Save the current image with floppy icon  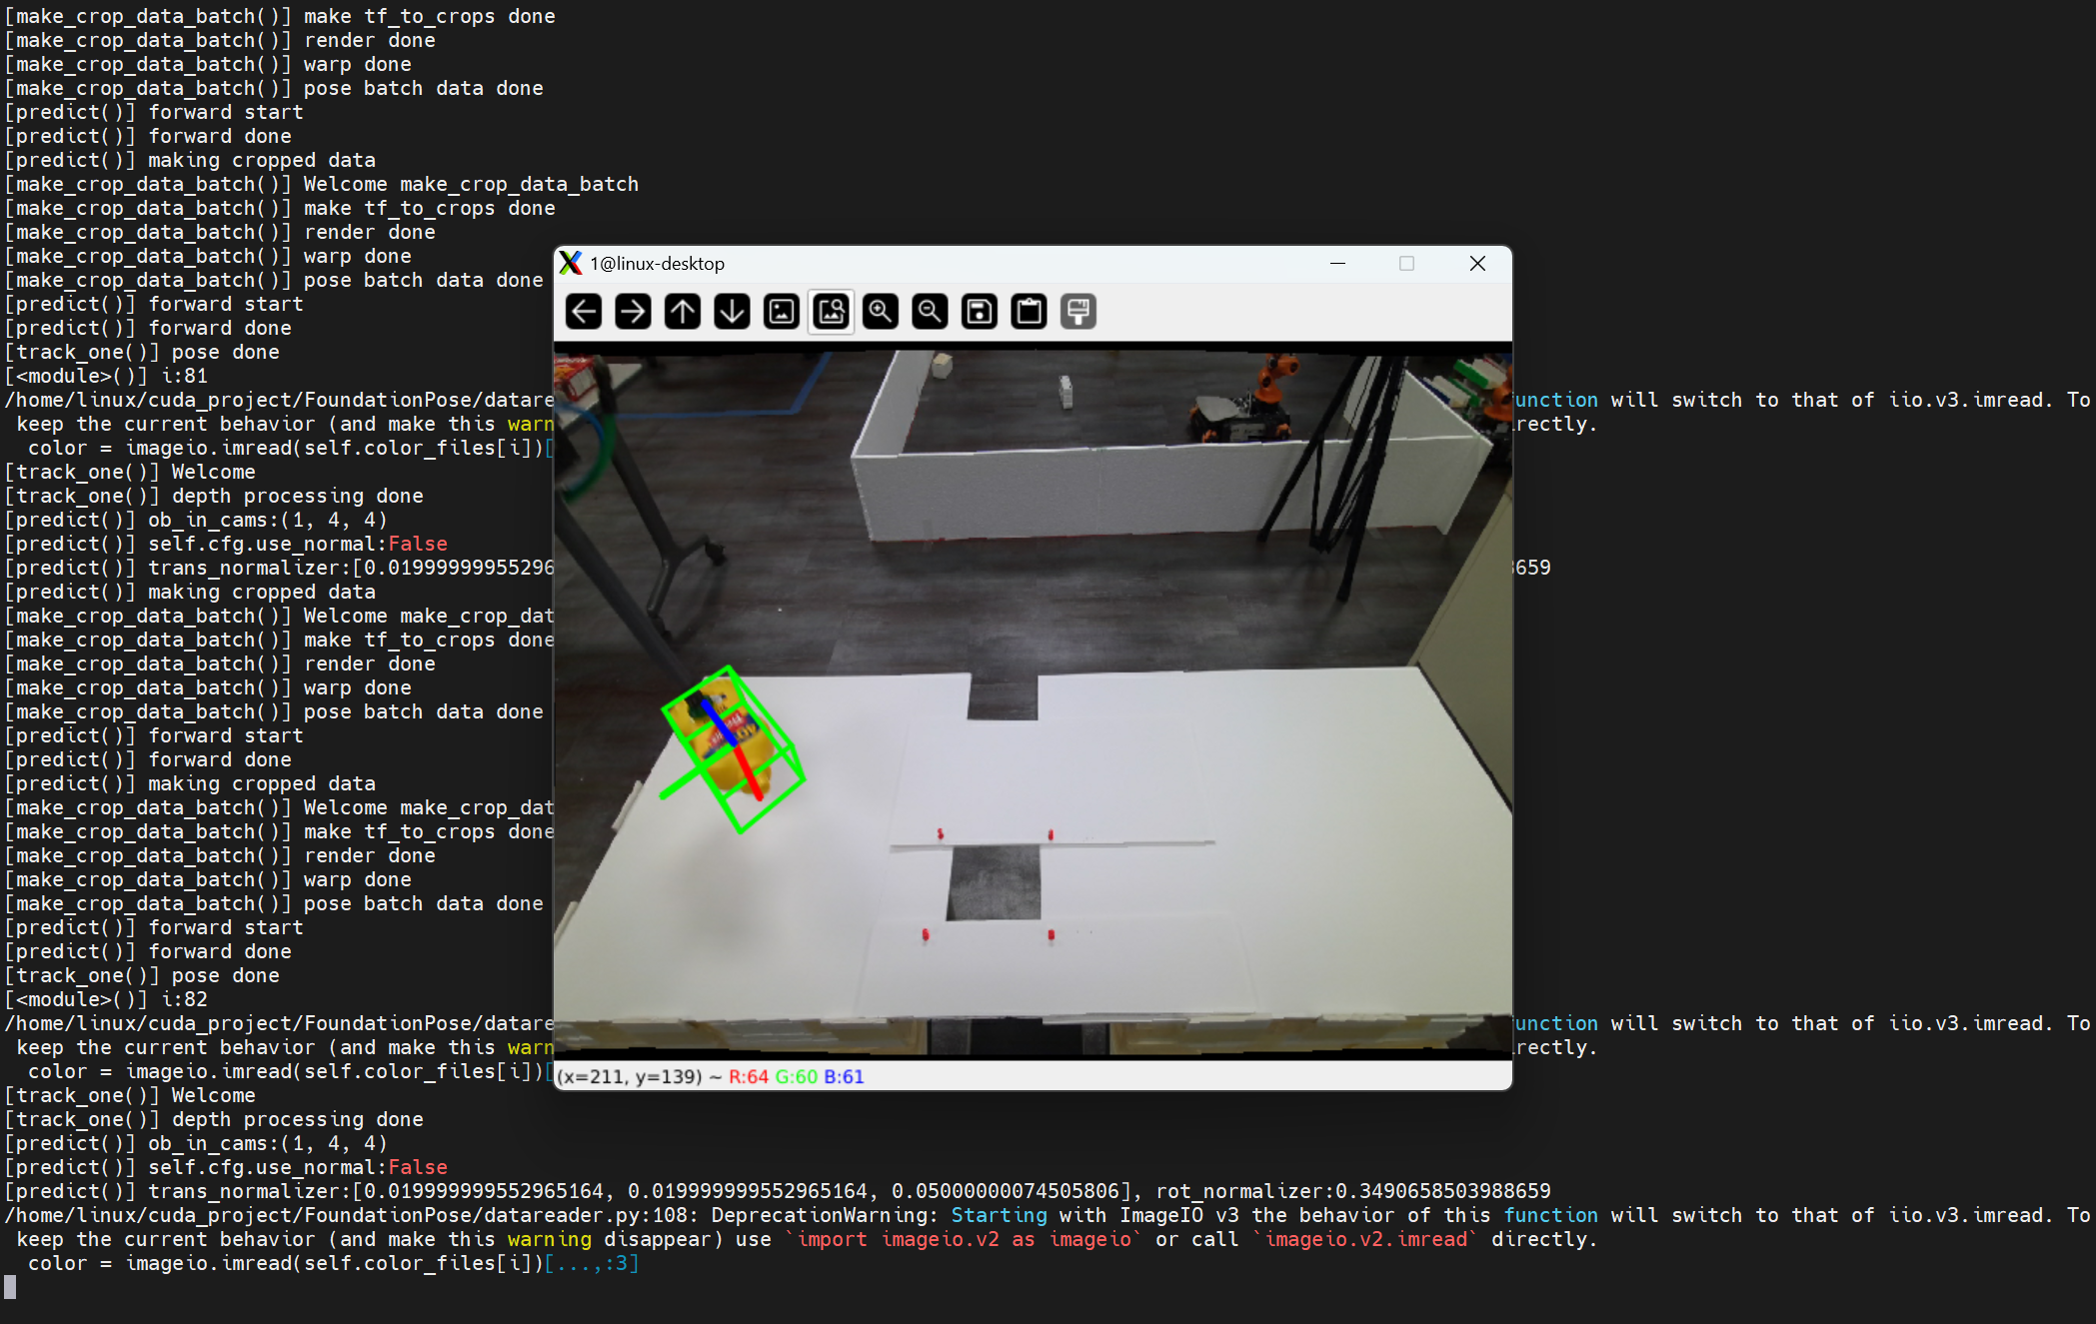[x=980, y=312]
